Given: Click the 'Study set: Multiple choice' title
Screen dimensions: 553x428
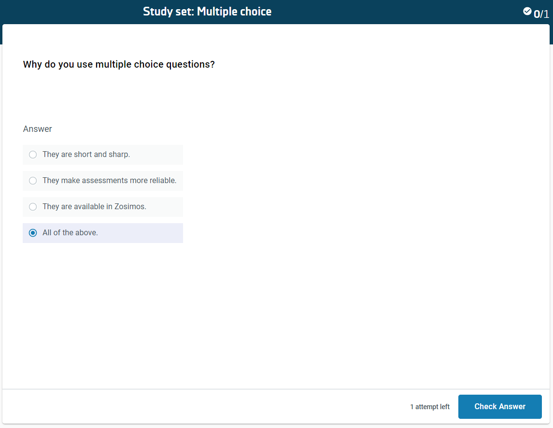Looking at the screenshot, I should (x=207, y=12).
